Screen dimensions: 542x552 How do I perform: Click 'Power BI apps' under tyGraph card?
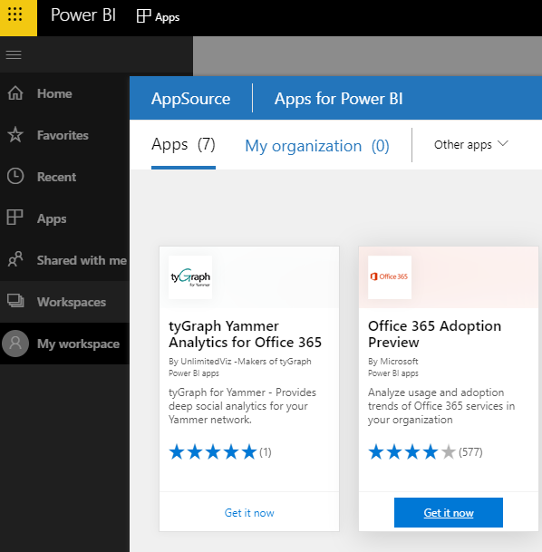(194, 373)
